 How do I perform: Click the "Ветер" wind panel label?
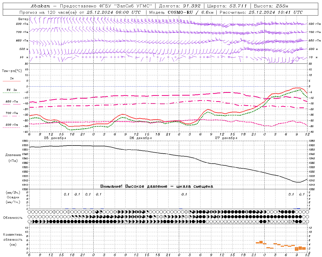[x=23, y=19]
